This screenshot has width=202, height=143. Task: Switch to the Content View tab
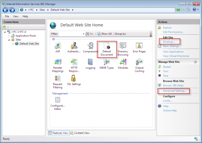80,133
